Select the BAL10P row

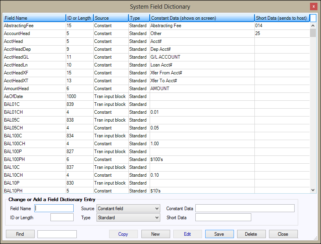coord(156,183)
